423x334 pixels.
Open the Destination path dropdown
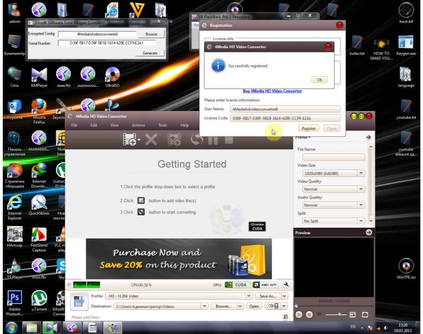coord(205,306)
